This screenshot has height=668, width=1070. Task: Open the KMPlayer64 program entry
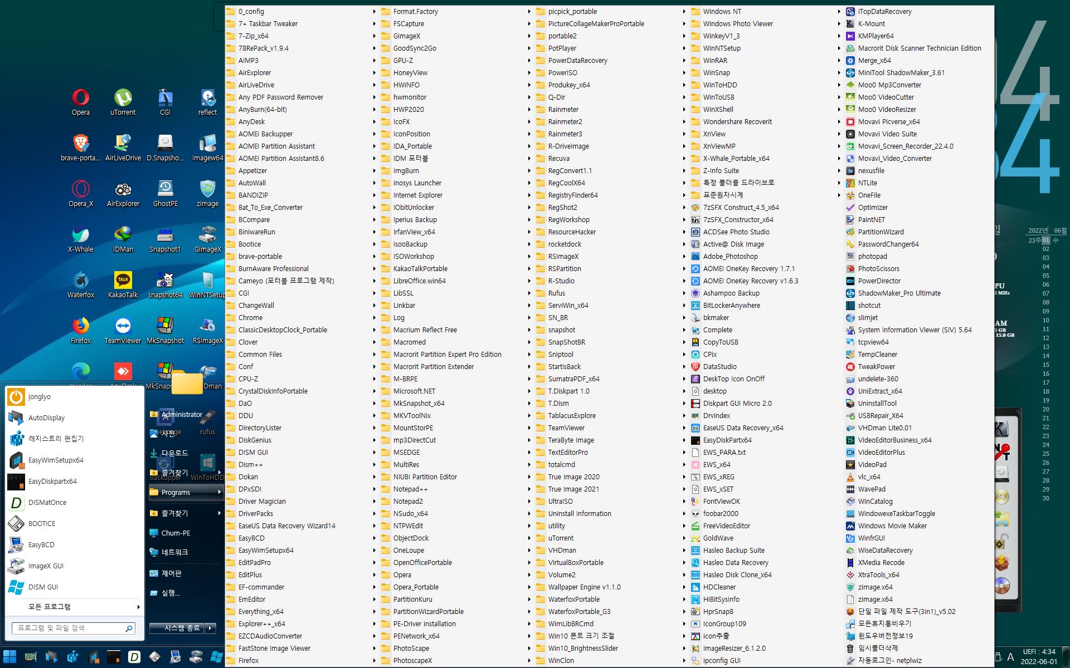[918, 36]
